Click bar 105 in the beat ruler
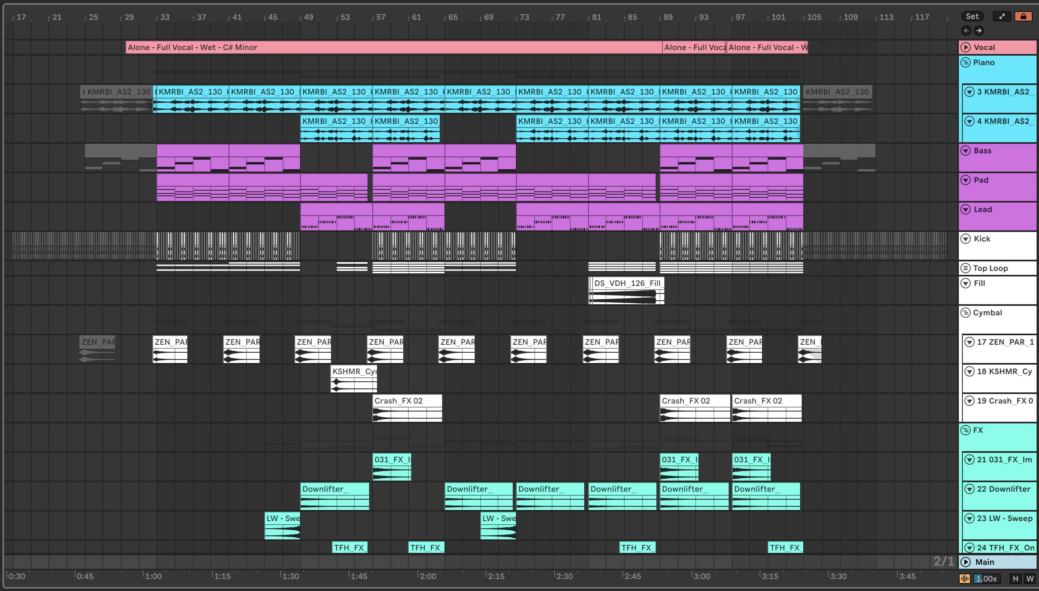 pyautogui.click(x=814, y=17)
